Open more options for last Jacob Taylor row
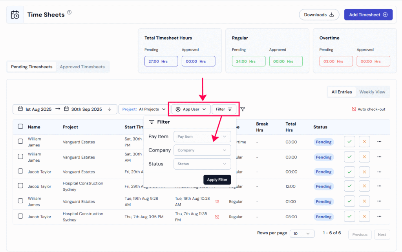The height and width of the screenshot is (252, 402). [x=379, y=217]
